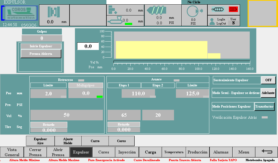Switch Modo Posiciones Expulsor Transductor
Image resolution: width=278 pixels, height=163 pixels.
click(264, 106)
